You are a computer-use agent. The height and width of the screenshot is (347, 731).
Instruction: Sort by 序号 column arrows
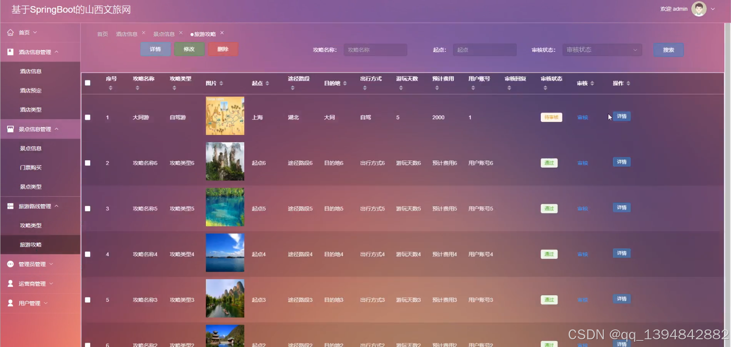click(110, 88)
